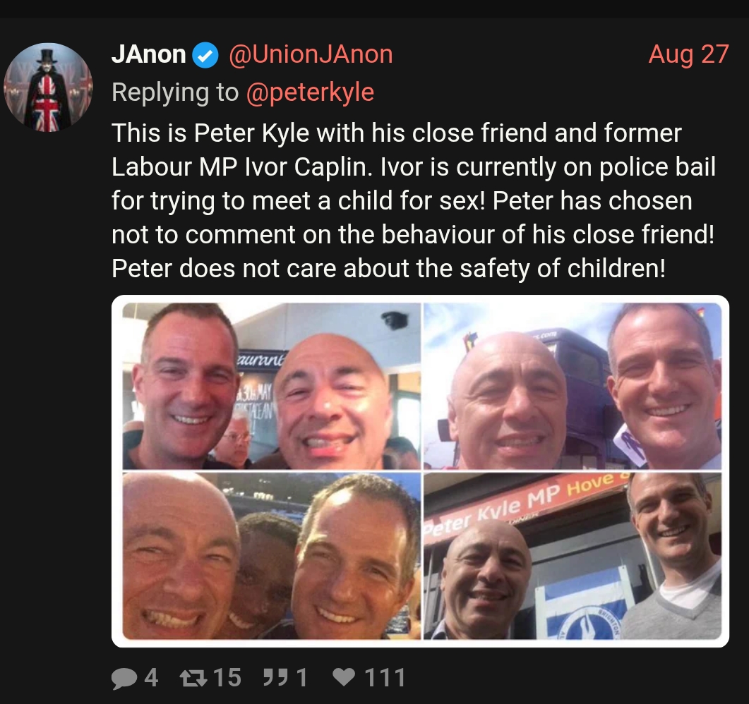
Task: Open the @peterkyle mention link
Action: click(310, 92)
